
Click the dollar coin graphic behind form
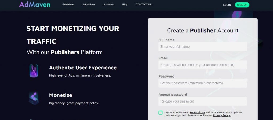pyautogui.click(x=237, y=15)
